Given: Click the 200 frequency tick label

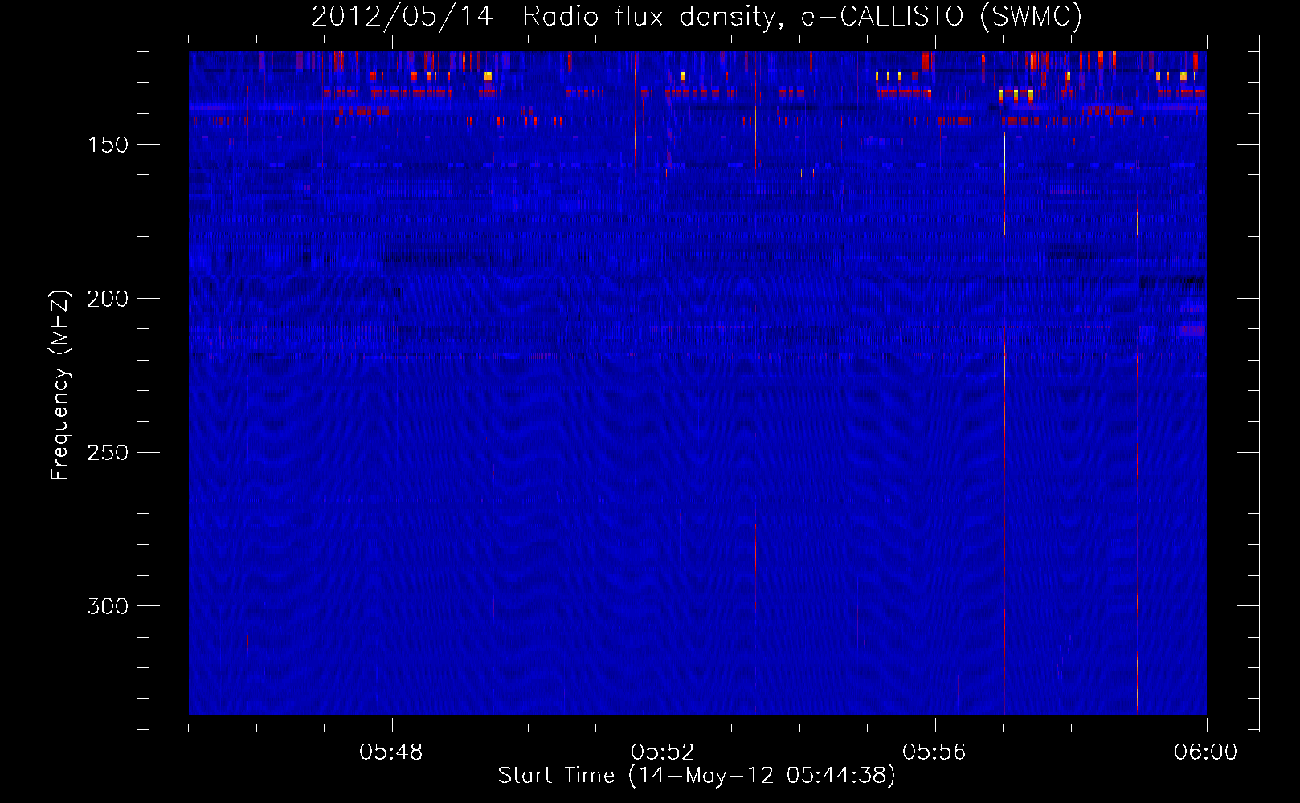Looking at the screenshot, I should click(108, 299).
